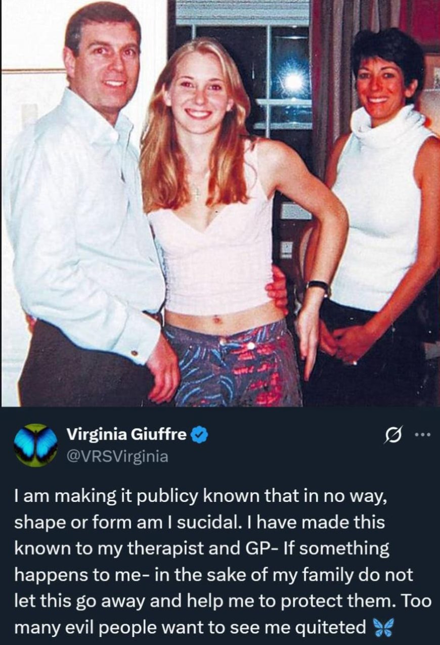
Task: Click the butterfly emoji ending the tweet
Action: pyautogui.click(x=382, y=628)
